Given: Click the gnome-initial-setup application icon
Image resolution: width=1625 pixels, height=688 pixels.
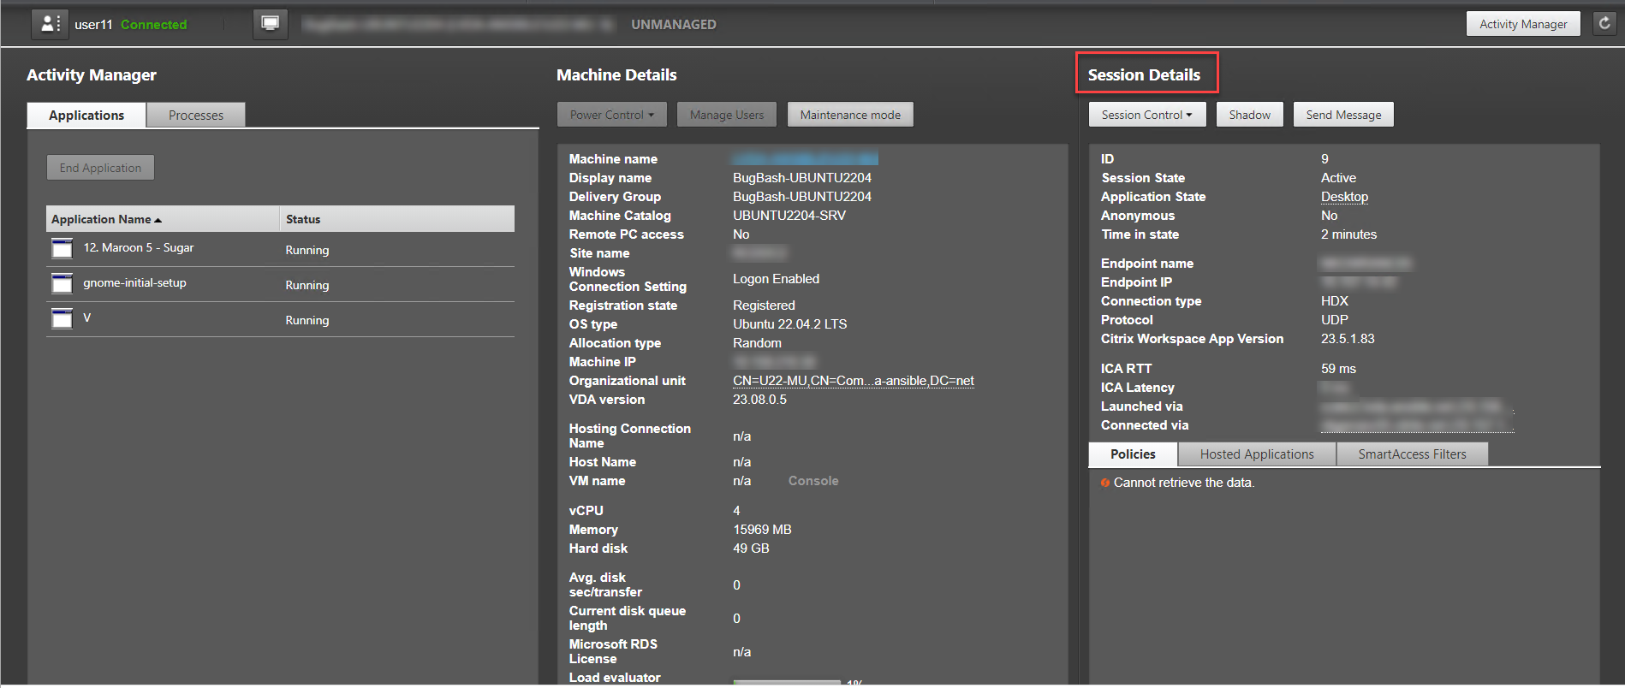Looking at the screenshot, I should (x=62, y=283).
